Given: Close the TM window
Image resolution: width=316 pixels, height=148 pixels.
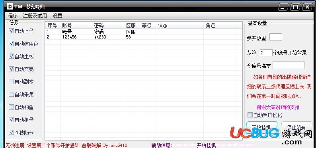Looking at the screenshot, I should pyautogui.click(x=307, y=7).
